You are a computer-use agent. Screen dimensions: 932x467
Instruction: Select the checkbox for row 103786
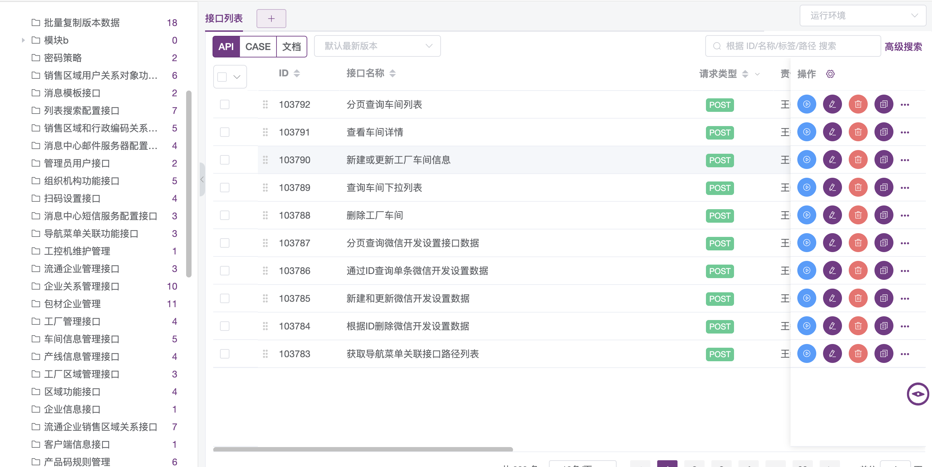point(225,271)
